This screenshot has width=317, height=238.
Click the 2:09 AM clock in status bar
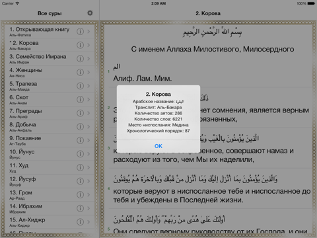[158, 3]
